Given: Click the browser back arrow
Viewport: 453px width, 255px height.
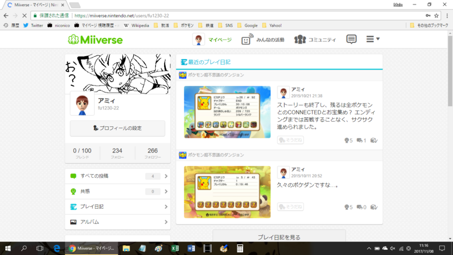Looking at the screenshot, I should (6, 16).
